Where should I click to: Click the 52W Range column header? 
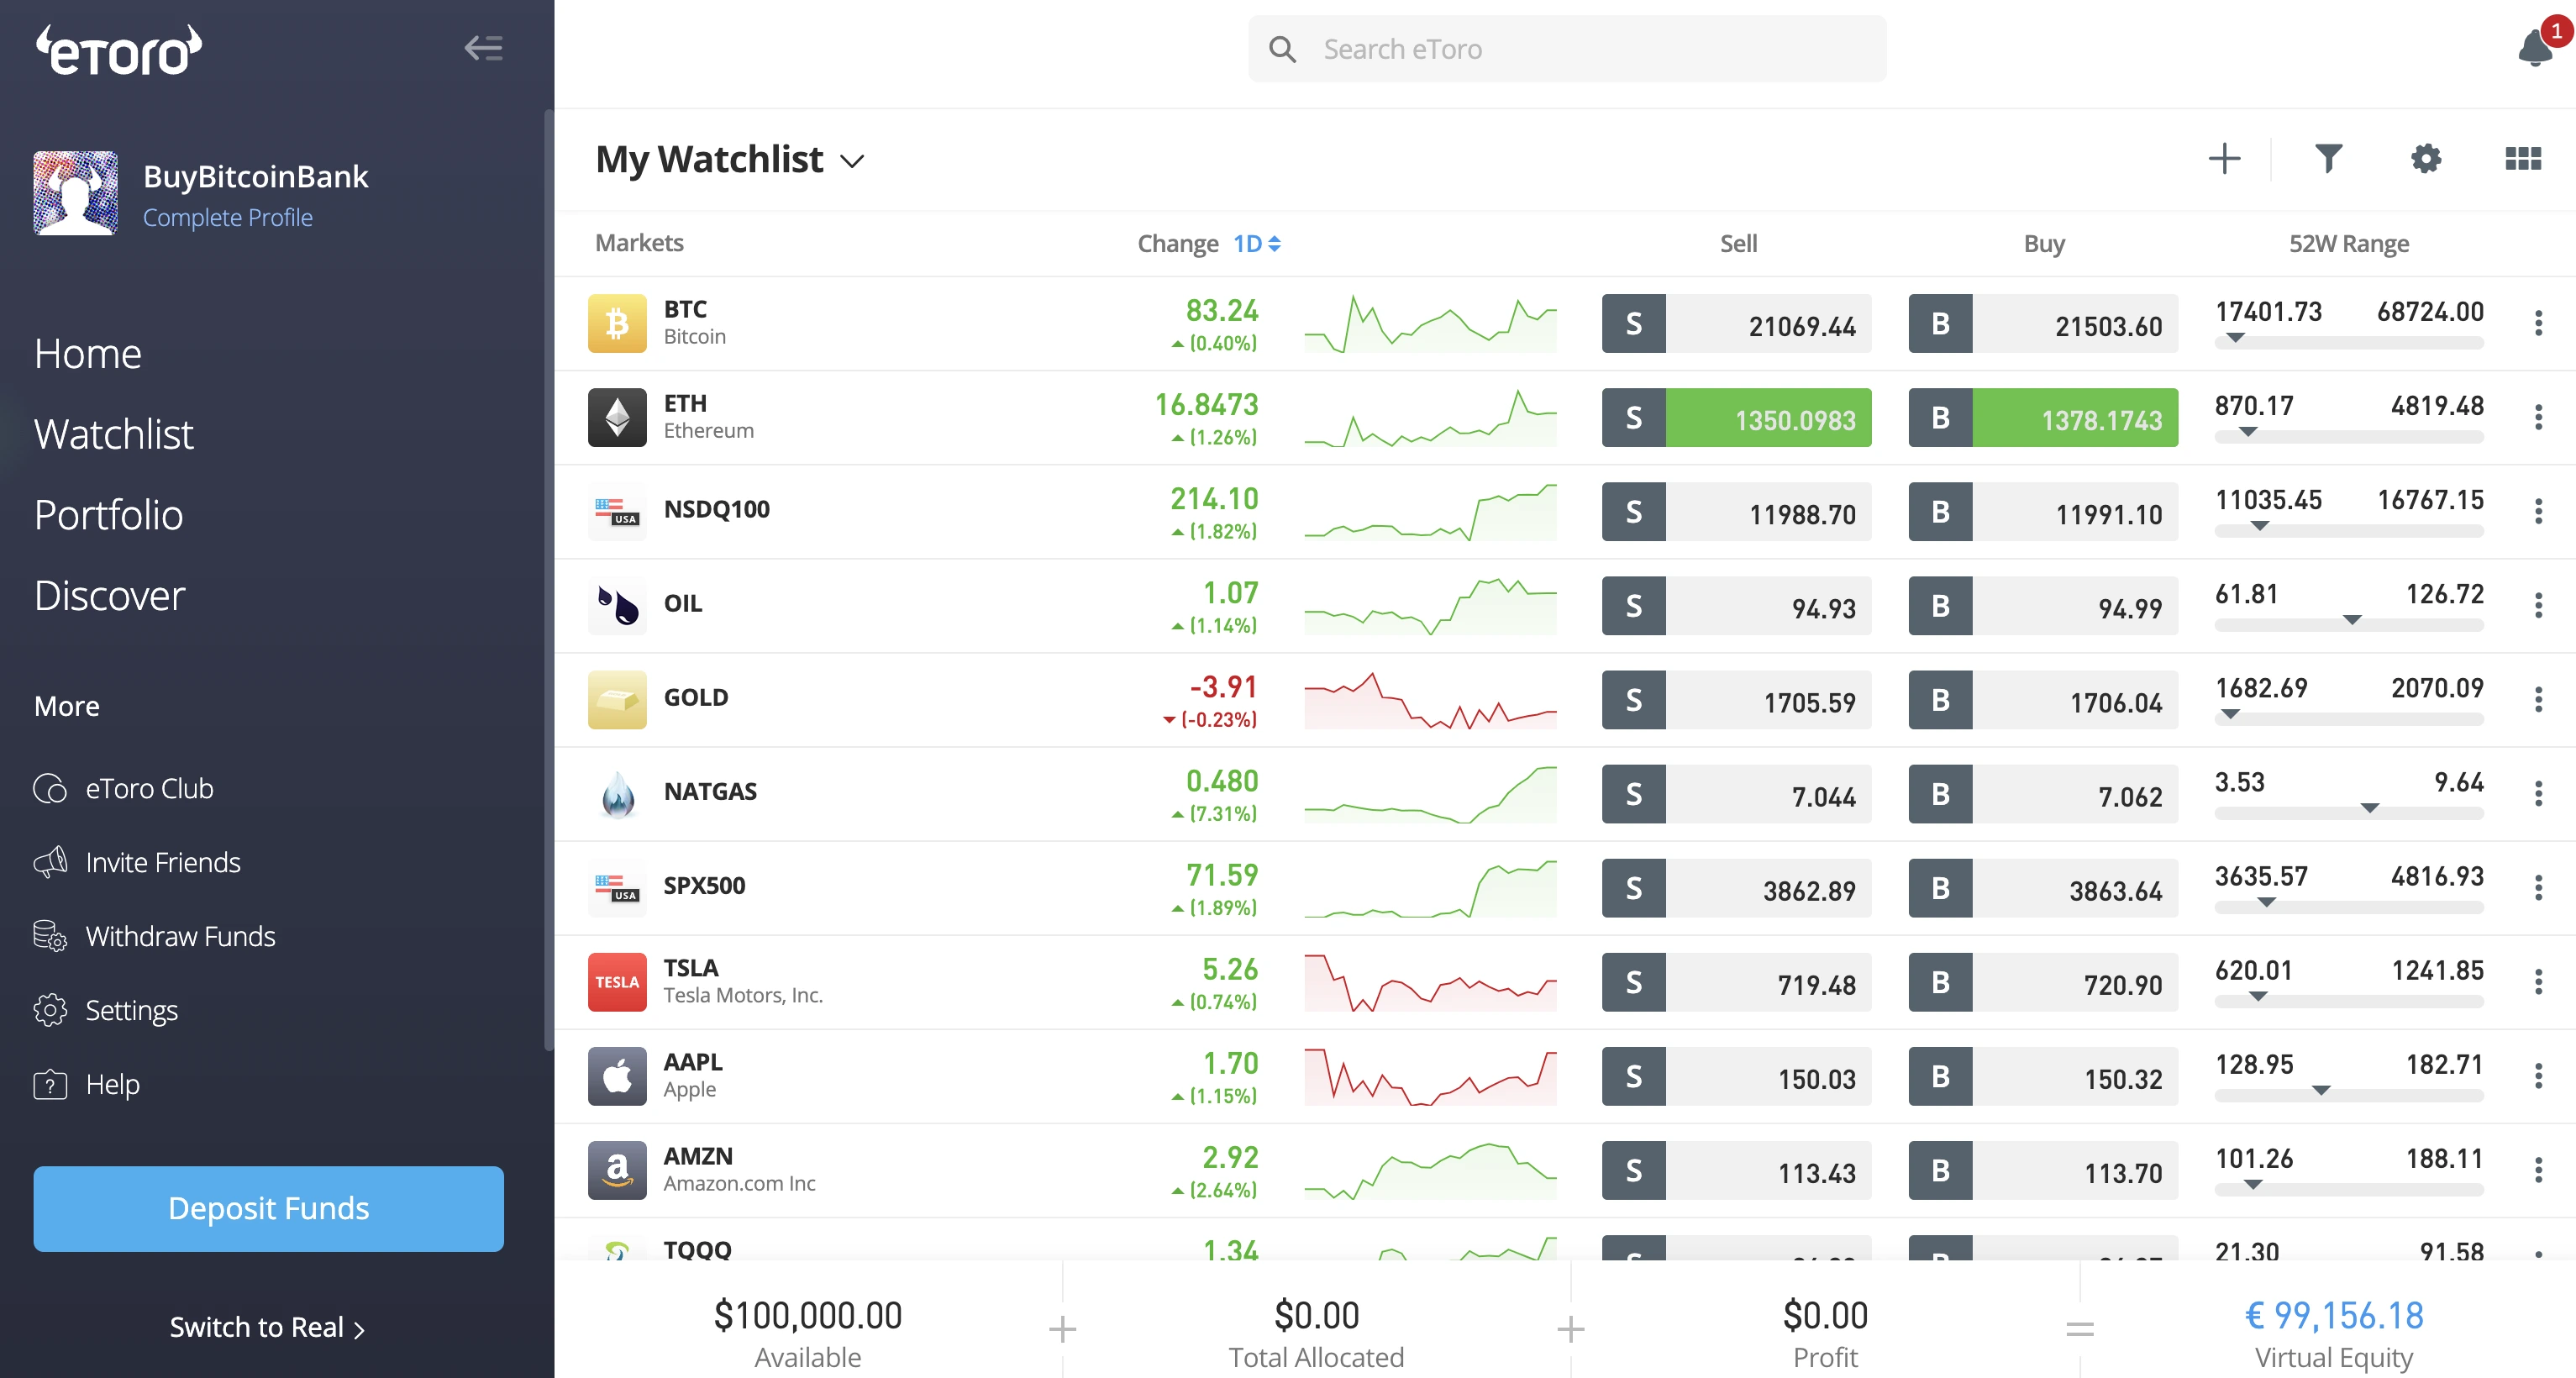click(2348, 243)
